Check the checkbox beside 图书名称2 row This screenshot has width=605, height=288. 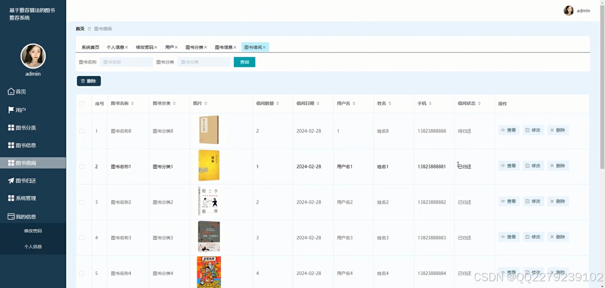click(x=82, y=202)
